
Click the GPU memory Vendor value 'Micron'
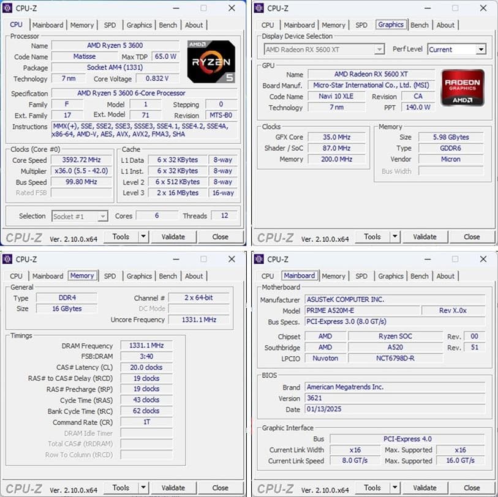(x=451, y=159)
